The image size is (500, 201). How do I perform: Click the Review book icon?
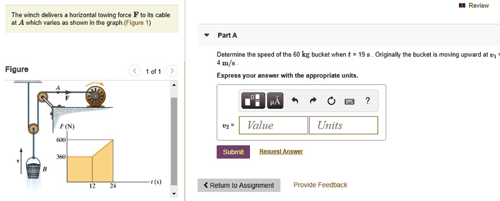pyautogui.click(x=461, y=5)
